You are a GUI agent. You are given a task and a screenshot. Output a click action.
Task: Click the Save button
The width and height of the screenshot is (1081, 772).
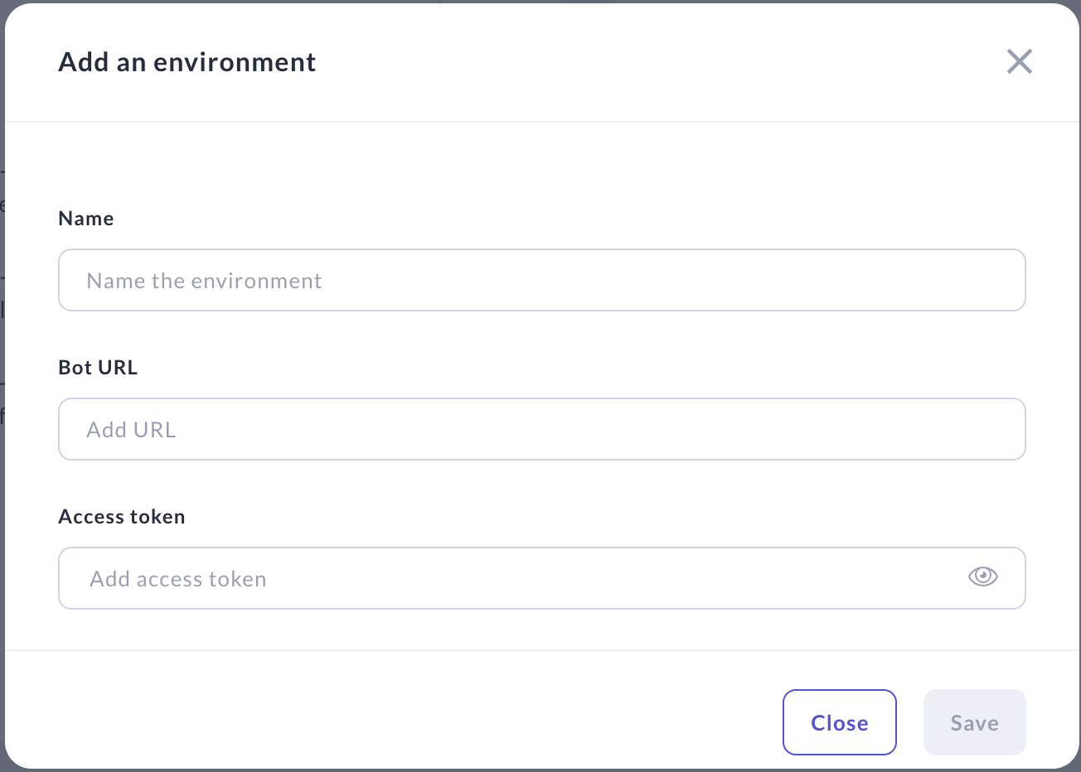coord(974,722)
